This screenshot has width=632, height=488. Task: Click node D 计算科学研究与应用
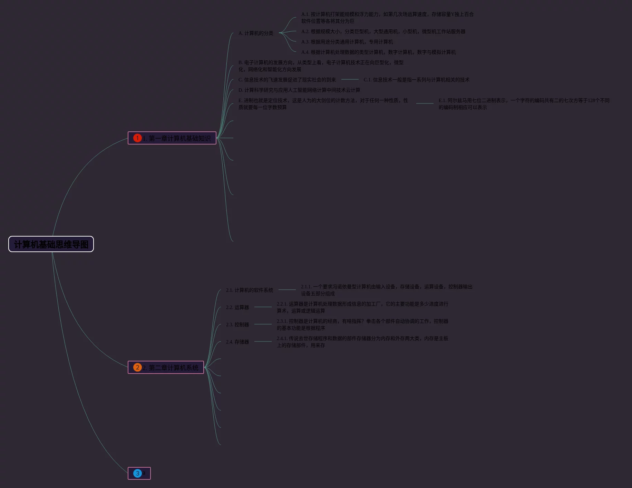299,90
